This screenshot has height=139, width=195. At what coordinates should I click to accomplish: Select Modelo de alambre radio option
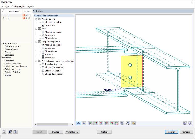point(43,67)
